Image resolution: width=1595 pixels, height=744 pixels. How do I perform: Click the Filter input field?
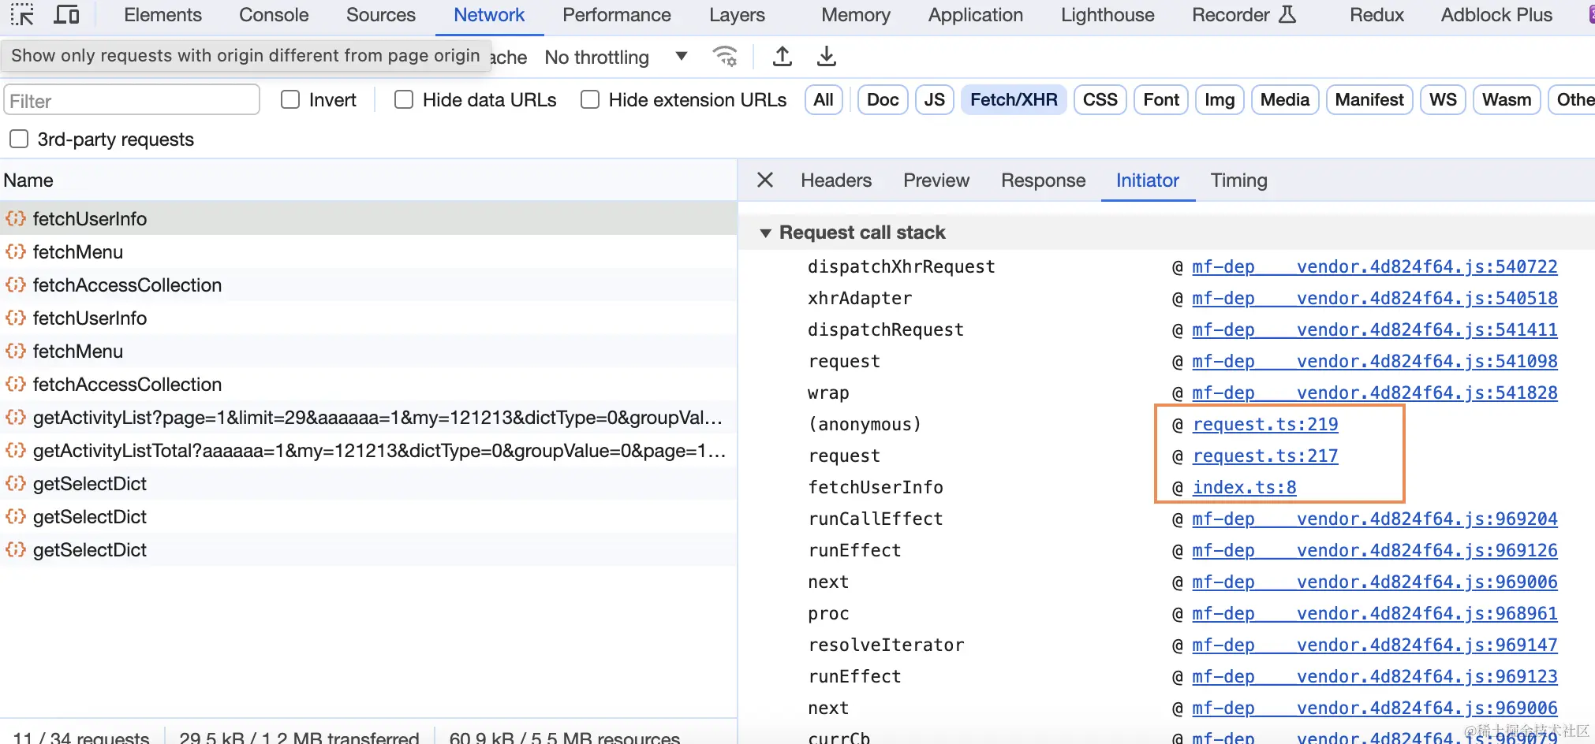(x=131, y=99)
